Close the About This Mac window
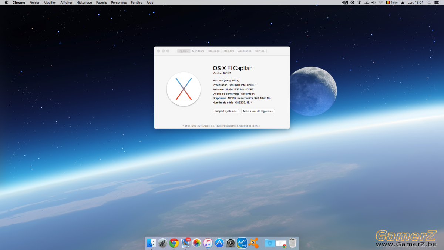Viewport: 444px width, 250px height. (x=159, y=51)
